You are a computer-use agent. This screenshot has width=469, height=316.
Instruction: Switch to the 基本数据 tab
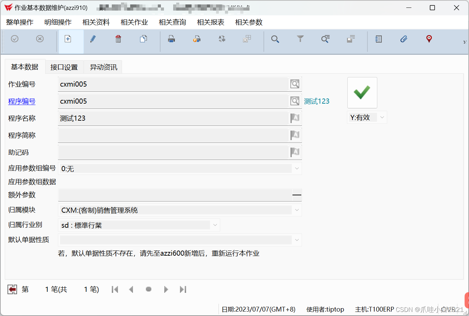pyautogui.click(x=25, y=67)
